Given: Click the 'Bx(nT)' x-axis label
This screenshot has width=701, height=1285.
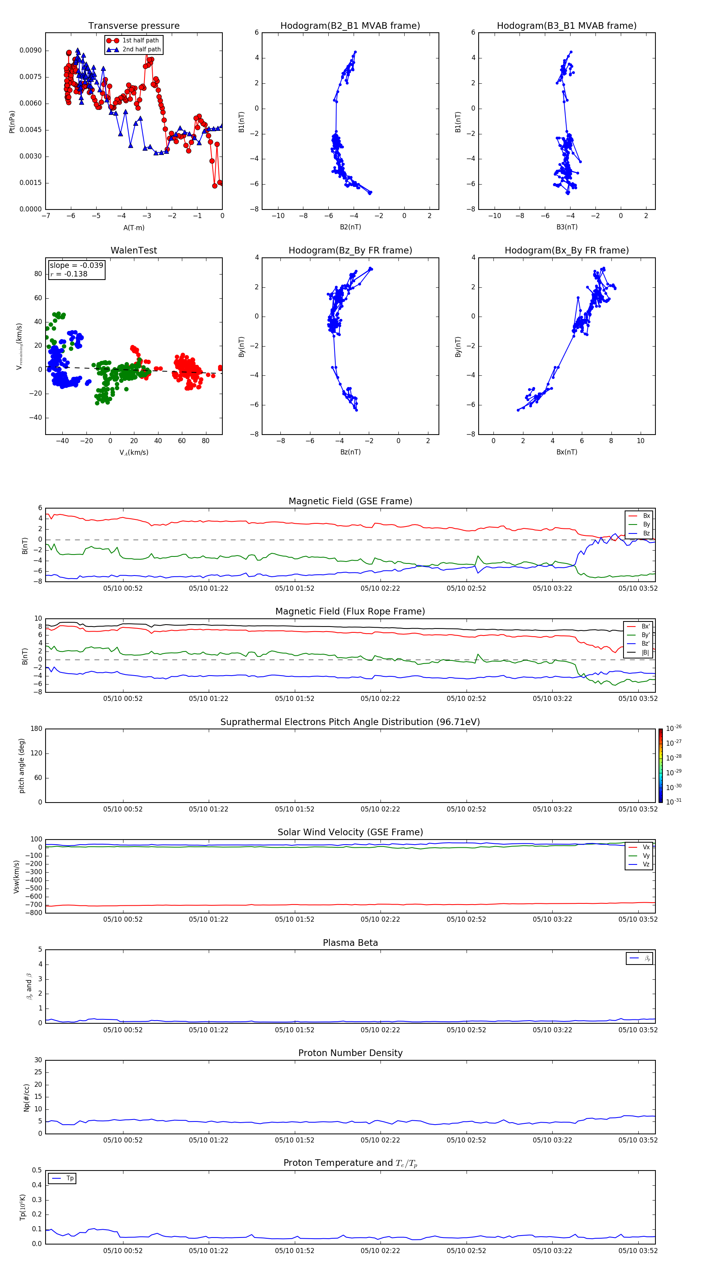Looking at the screenshot, I should point(567,452).
